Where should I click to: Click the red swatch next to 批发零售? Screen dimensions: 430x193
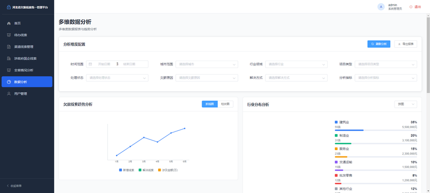(336, 175)
